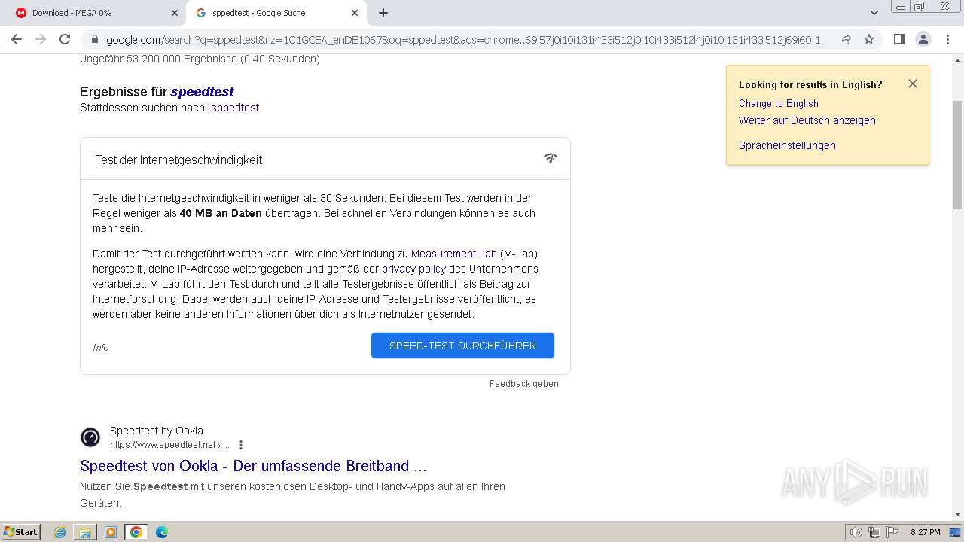The height and width of the screenshot is (542, 964).
Task: Open the Chrome profile menu
Action: [923, 39]
